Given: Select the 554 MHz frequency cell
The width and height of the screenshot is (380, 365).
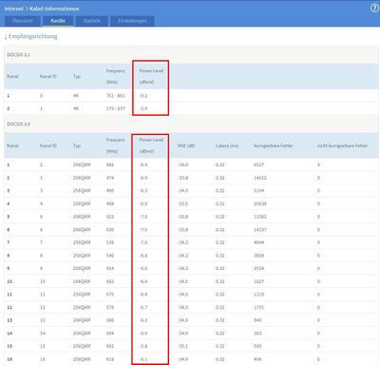Looking at the screenshot, I should pyautogui.click(x=110, y=268).
